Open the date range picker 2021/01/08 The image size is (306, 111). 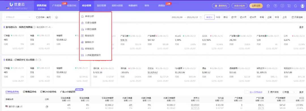point(187,17)
